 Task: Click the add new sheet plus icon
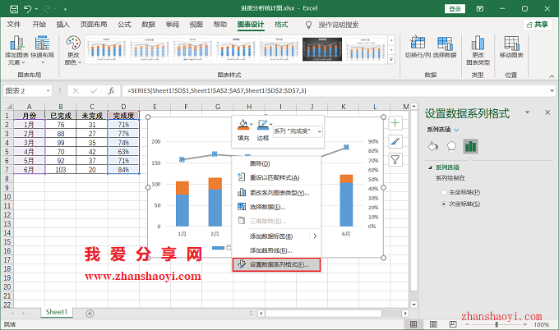coord(90,314)
